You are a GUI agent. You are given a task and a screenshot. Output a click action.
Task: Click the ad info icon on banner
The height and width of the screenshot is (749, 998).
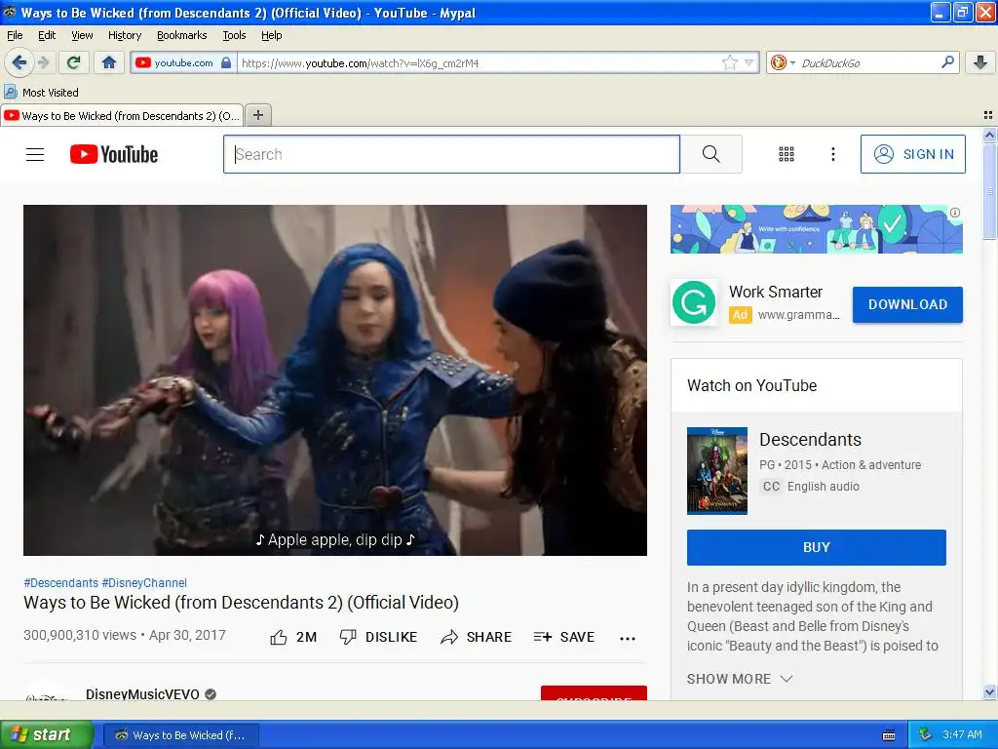pyautogui.click(x=955, y=213)
